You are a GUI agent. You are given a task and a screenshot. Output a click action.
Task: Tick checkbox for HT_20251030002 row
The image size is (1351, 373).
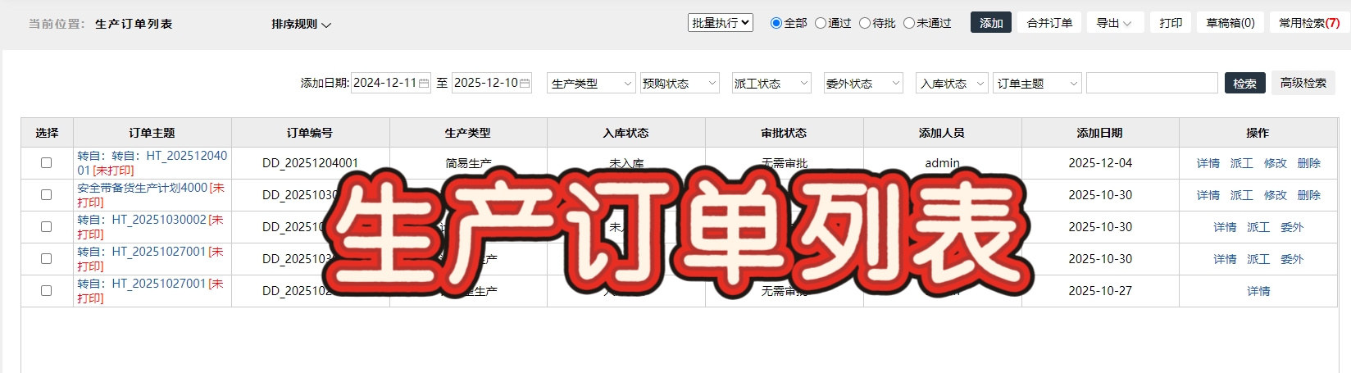[x=47, y=227]
